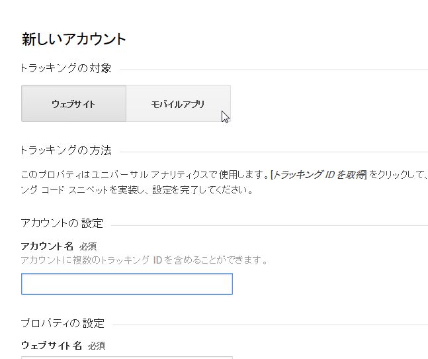
Task: Click the プロパティの設定 section header
Action: coord(62,323)
